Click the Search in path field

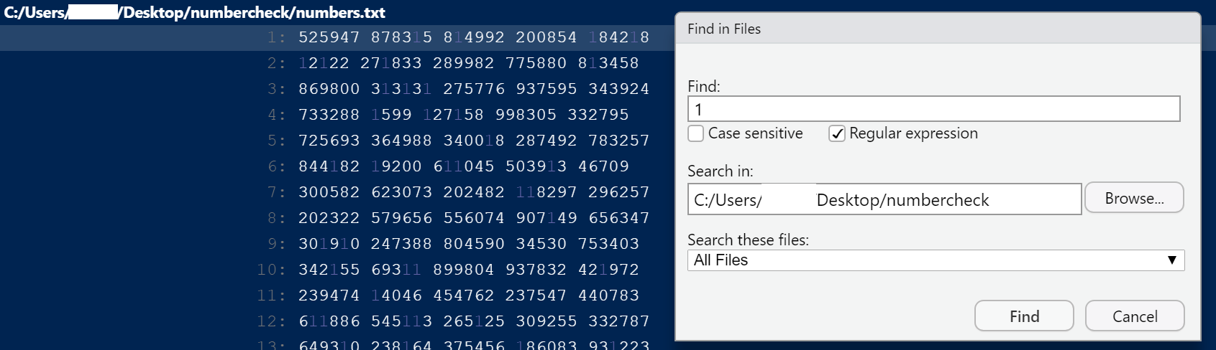pos(884,199)
